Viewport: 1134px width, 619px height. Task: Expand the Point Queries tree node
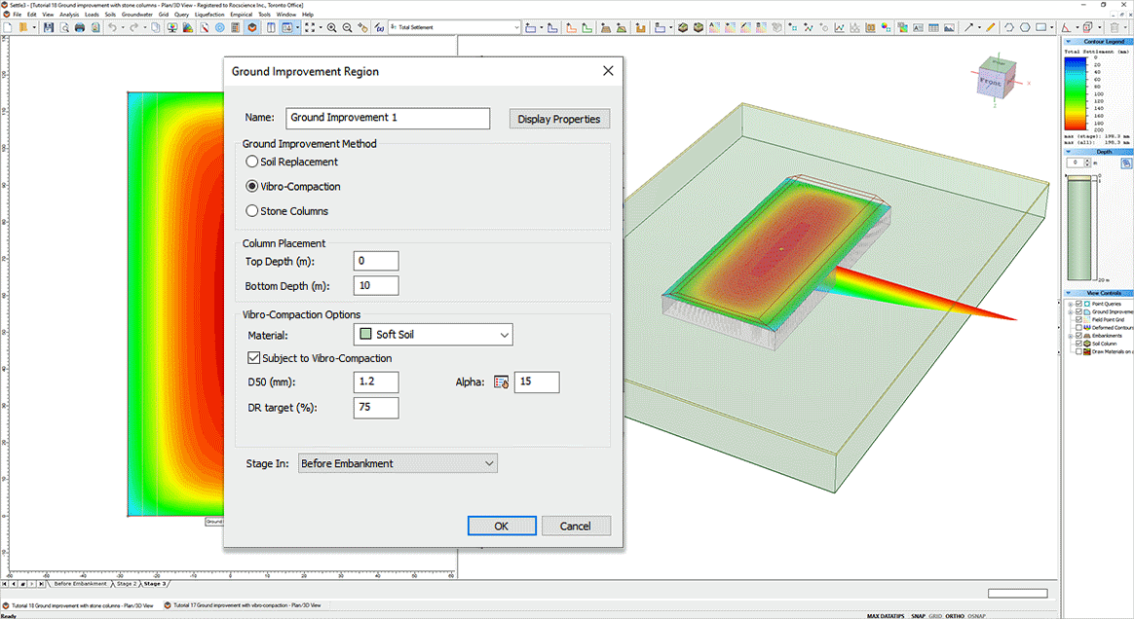click(1071, 304)
